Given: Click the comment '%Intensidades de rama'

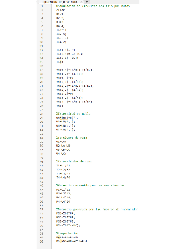Looking at the screenshot, I should point(74,161).
